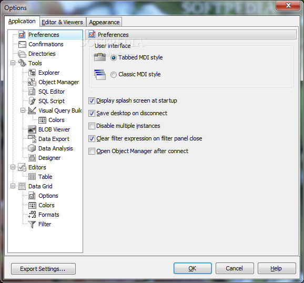
Task: Close the Options window
Action: point(288,5)
